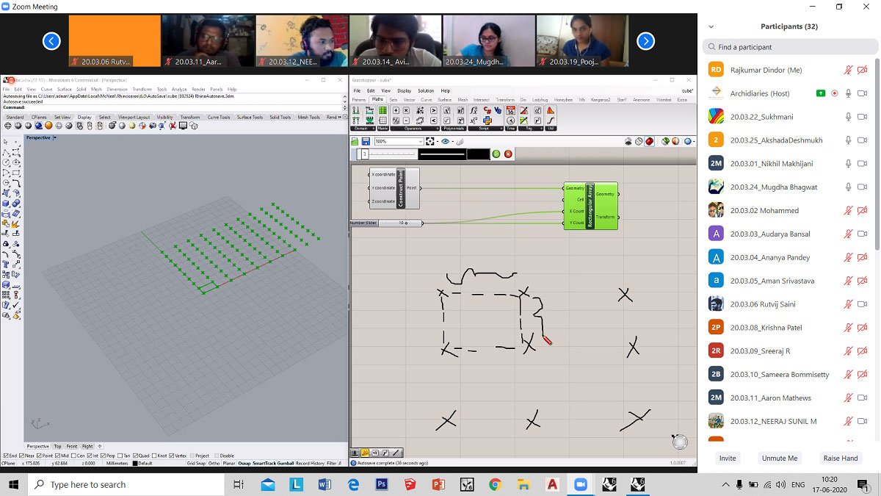881x496 pixels.
Task: Click the green checkmark accept button
Action: click(496, 154)
